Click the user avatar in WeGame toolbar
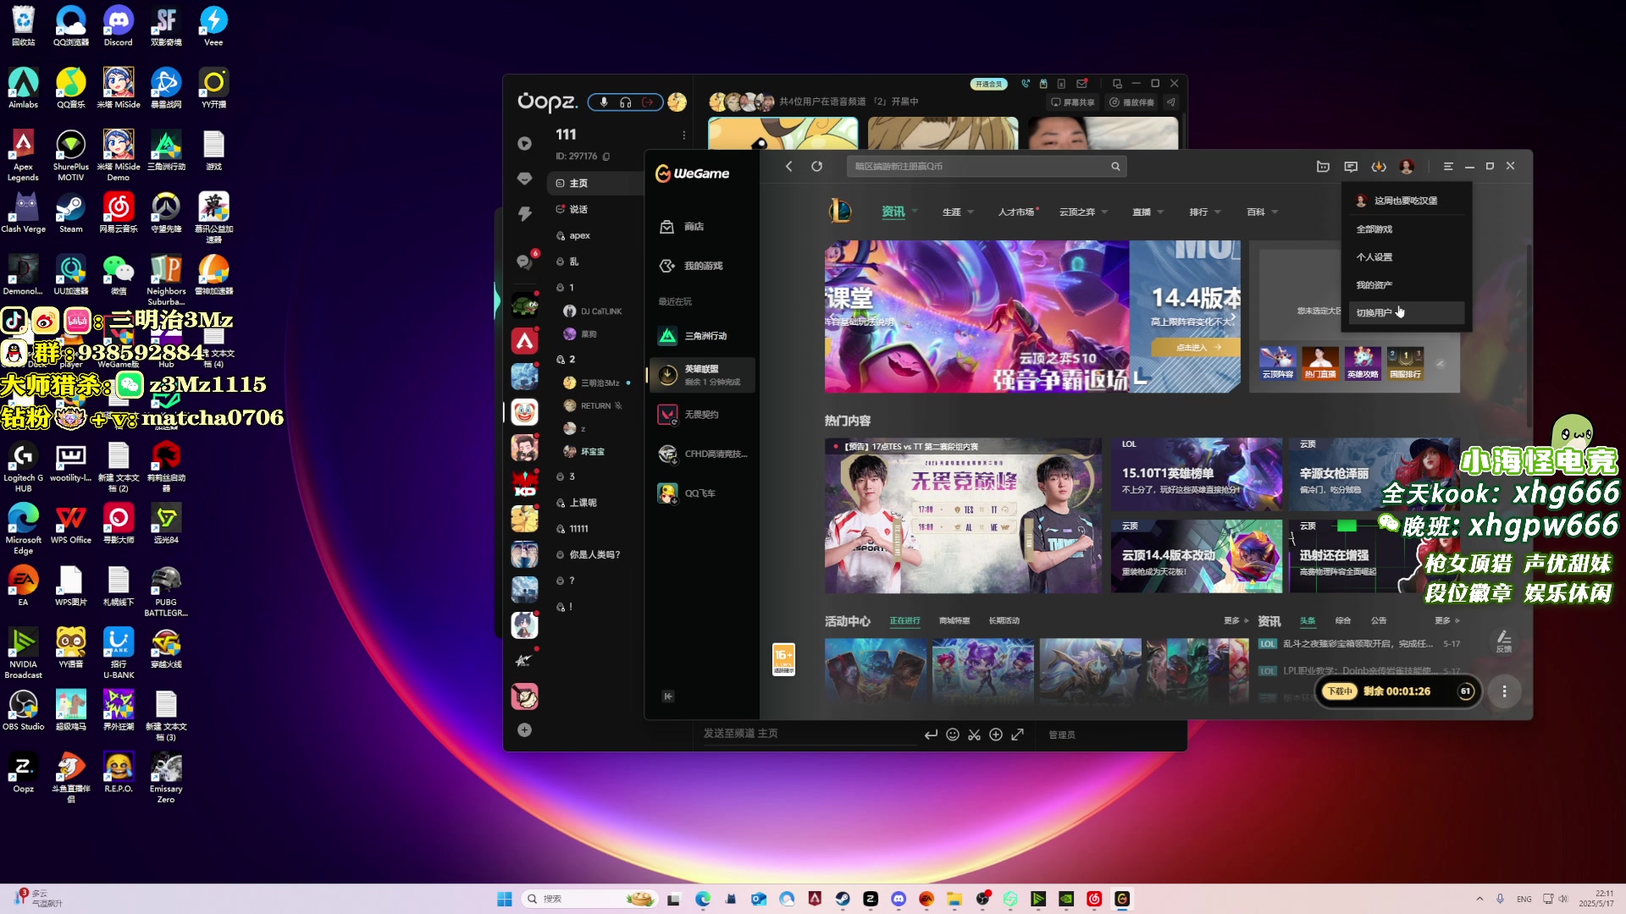This screenshot has width=1626, height=914. (1407, 167)
